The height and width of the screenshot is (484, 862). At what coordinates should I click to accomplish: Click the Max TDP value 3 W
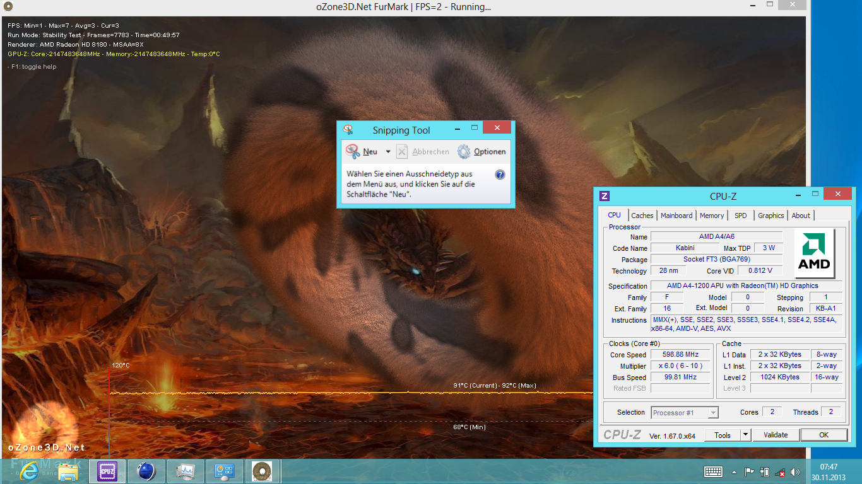click(768, 248)
